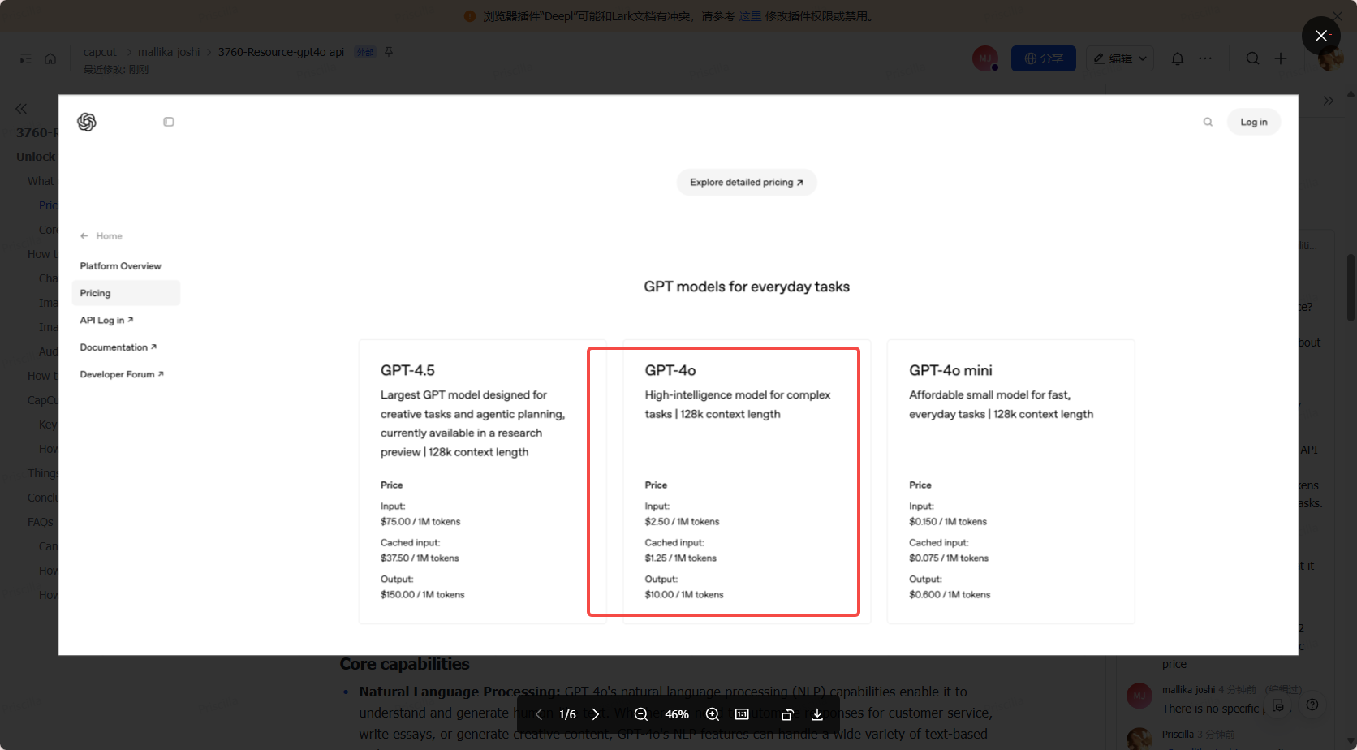Rotate the previewed image
Screen dimensions: 1357x750
[x=787, y=714]
